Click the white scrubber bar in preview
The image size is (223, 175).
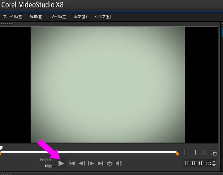[89, 152]
